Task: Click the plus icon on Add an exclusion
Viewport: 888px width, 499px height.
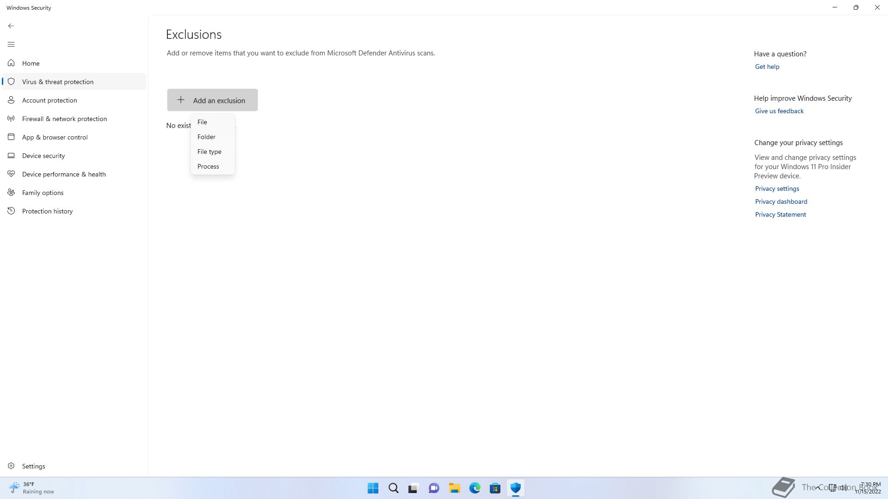Action: [181, 100]
